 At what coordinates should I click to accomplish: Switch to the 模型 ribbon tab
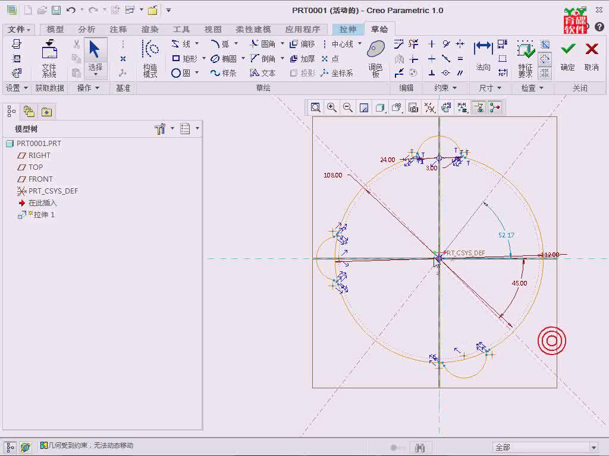click(55, 30)
